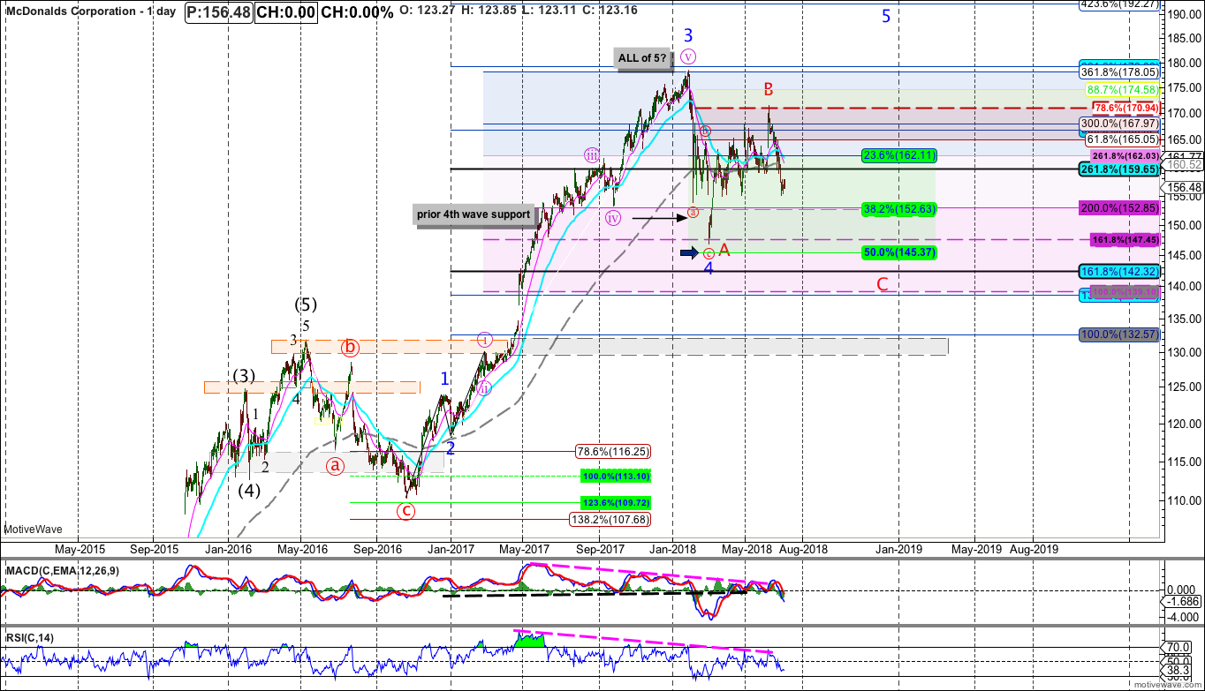Click the P:156.48 price box

(219, 13)
